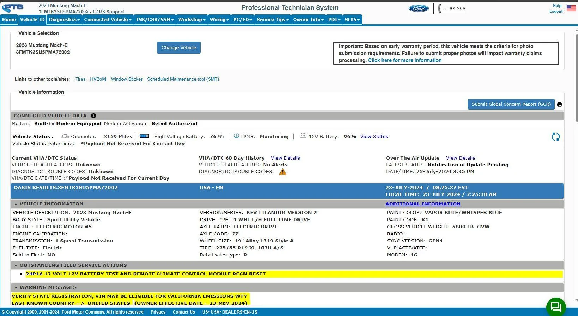Select paint color Vapor Blue/Whisper Blue
The height and width of the screenshot is (316, 578).
click(463, 213)
